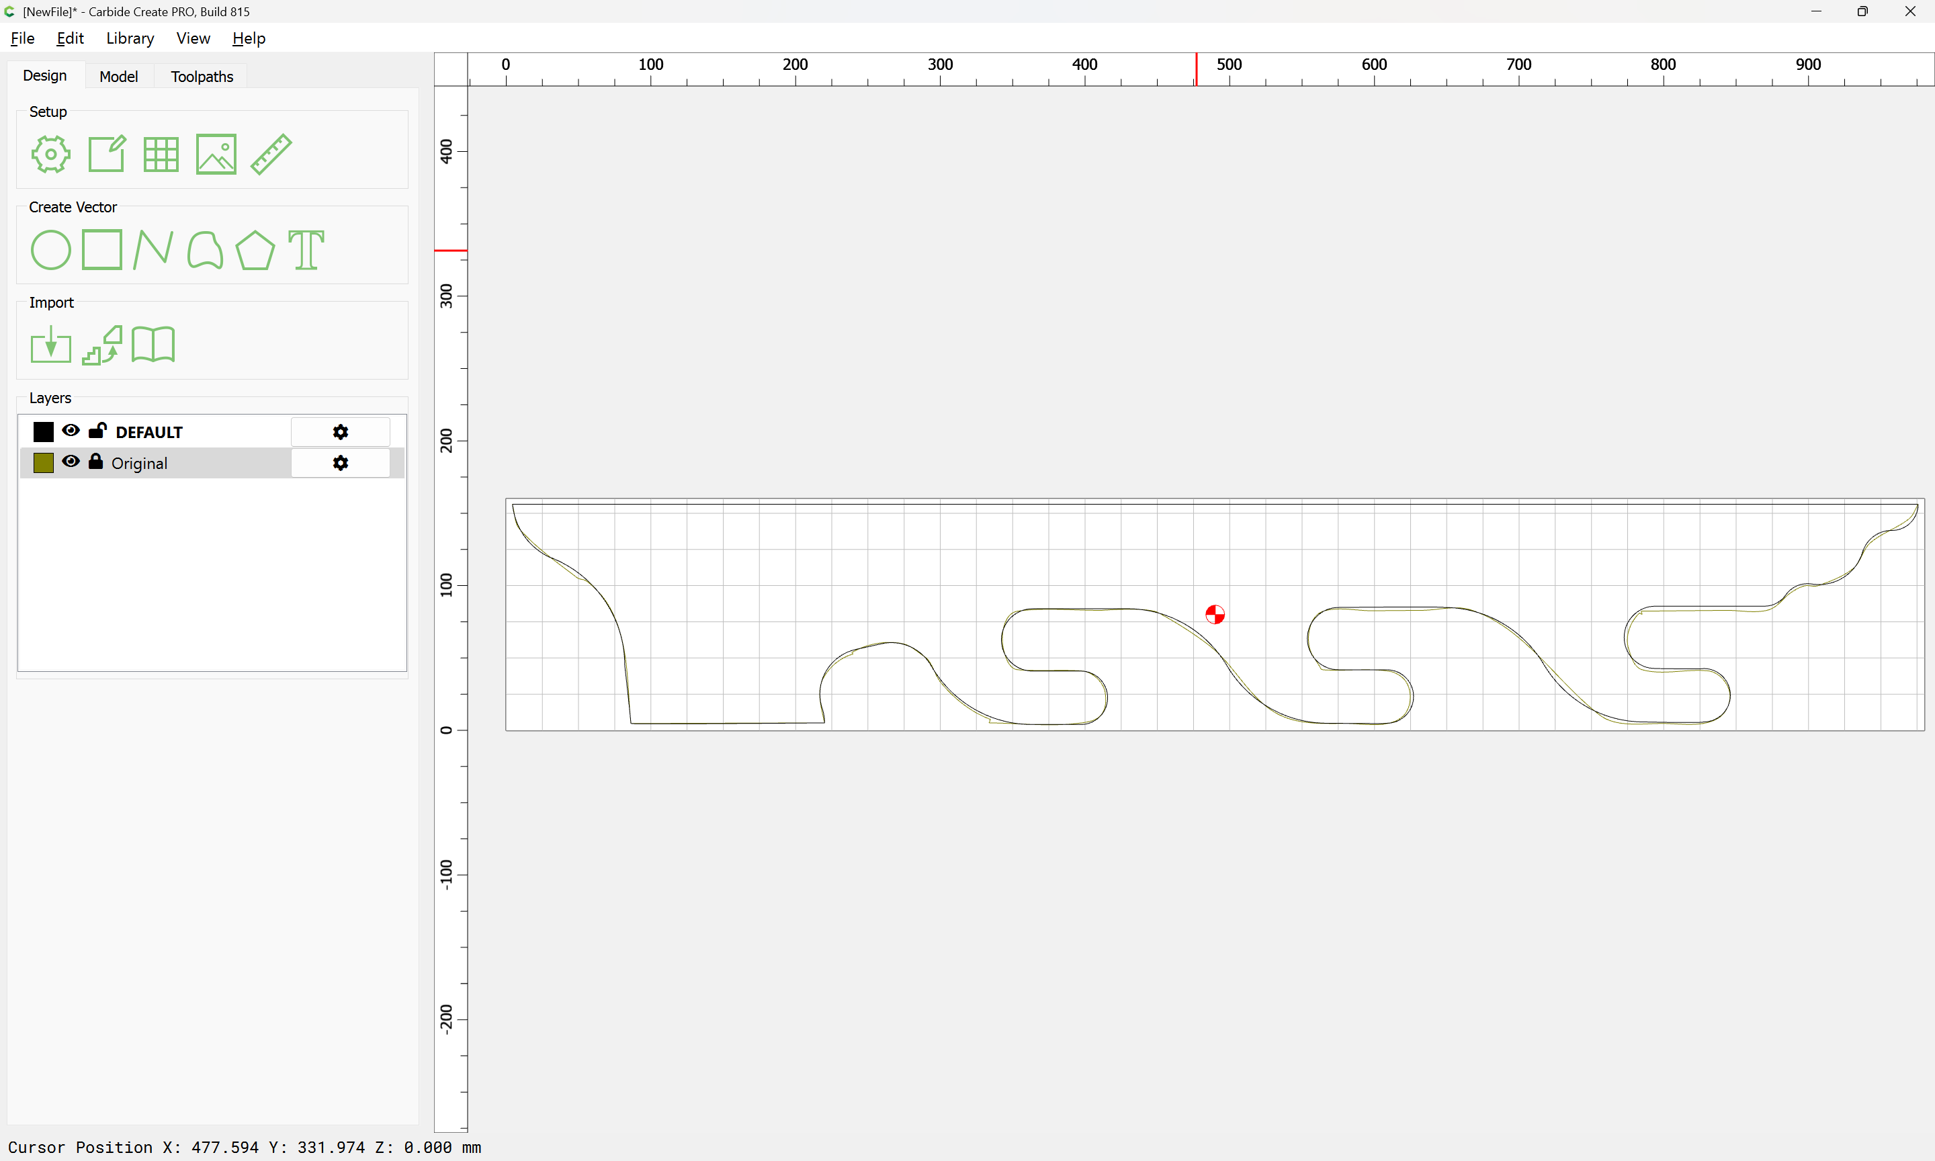
Task: Unlock the Original layer padlock
Action: click(x=95, y=462)
